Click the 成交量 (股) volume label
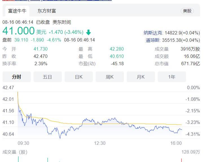Screen dimensions: 206x162 pos(15,152)
